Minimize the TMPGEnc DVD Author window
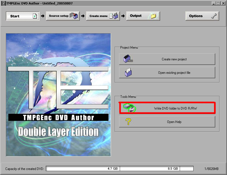Image resolution: width=227 pixels, height=175 pixels. [213, 3]
